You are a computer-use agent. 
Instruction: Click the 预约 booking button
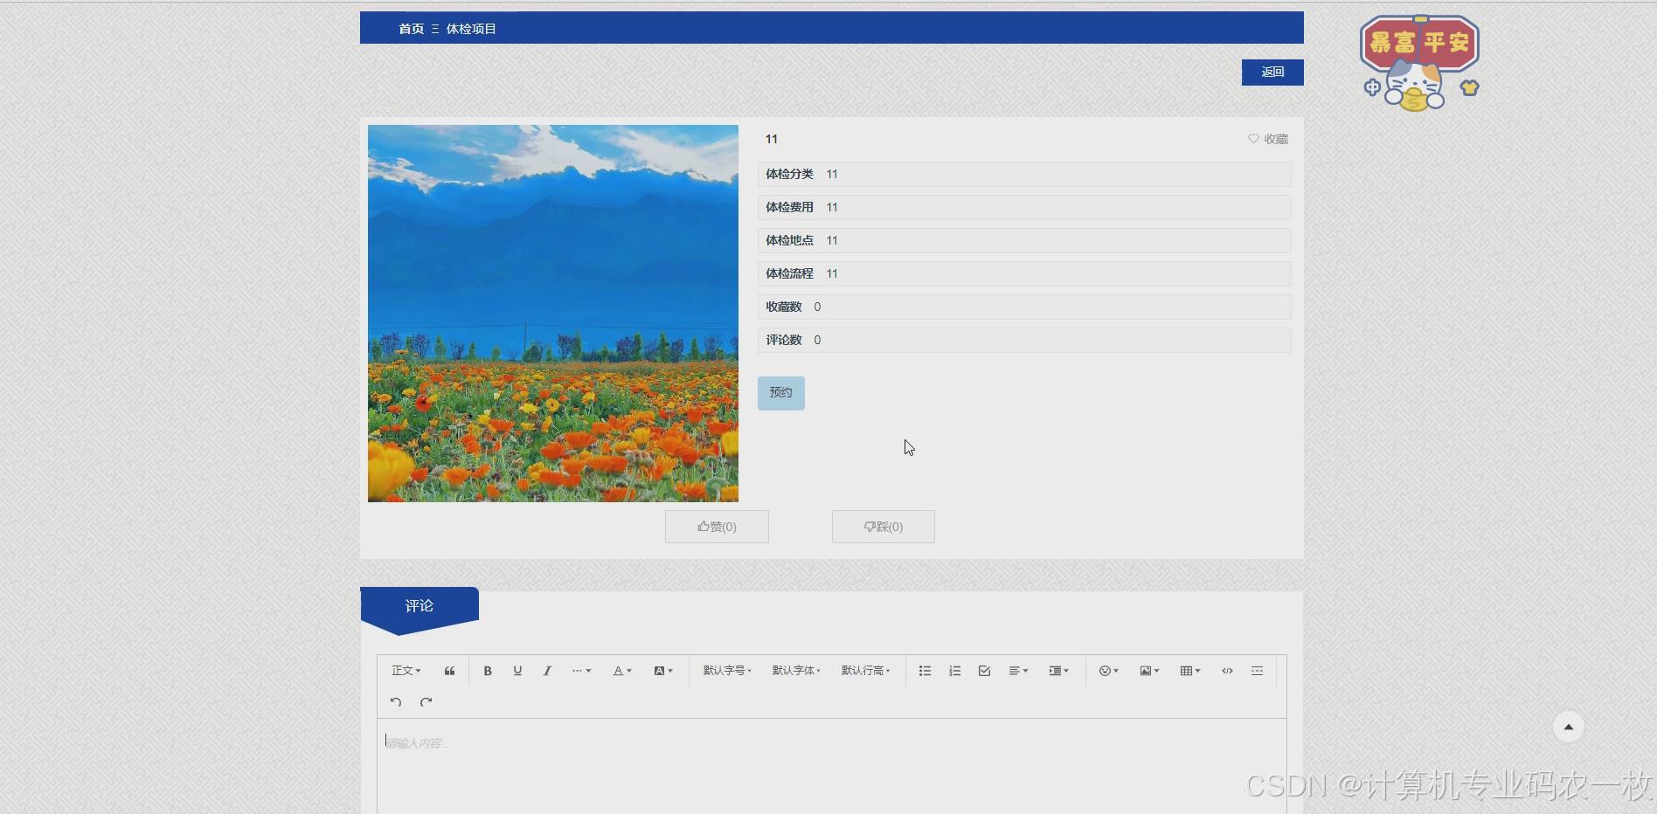click(x=781, y=393)
